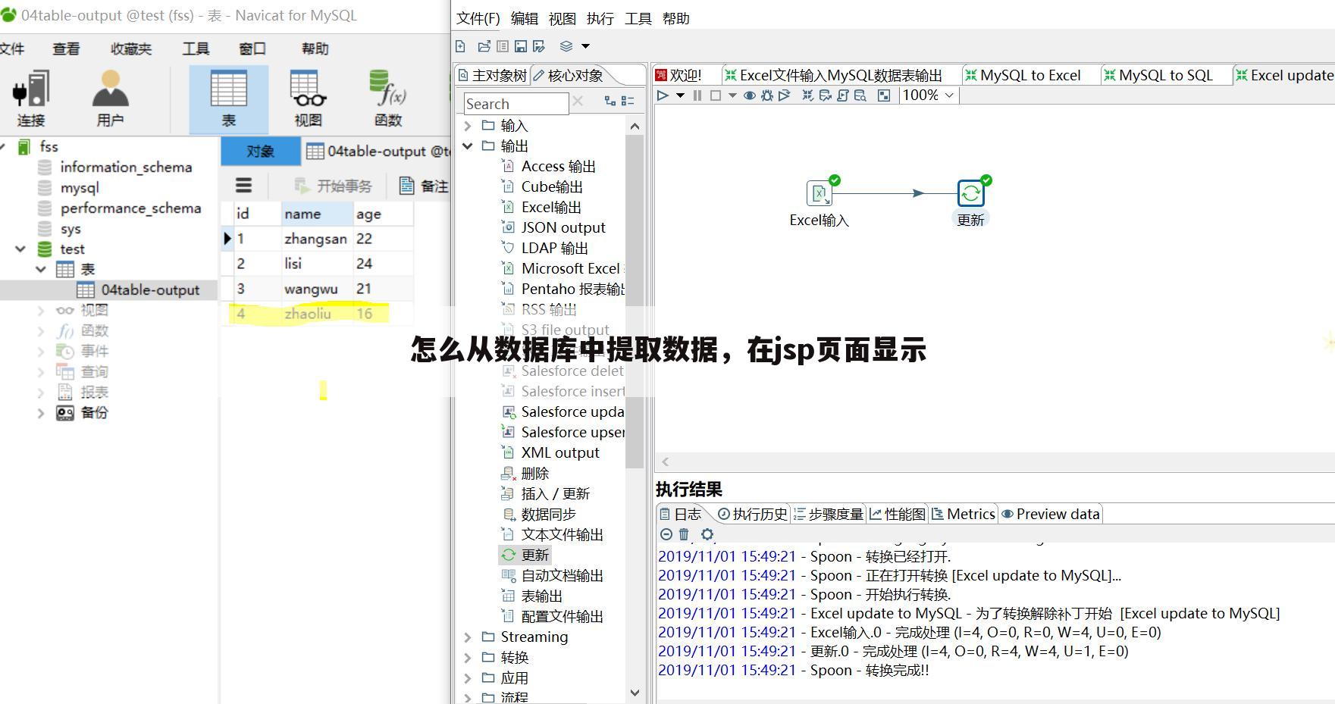Expand the Streaming folder
The height and width of the screenshot is (704, 1335).
(x=468, y=637)
